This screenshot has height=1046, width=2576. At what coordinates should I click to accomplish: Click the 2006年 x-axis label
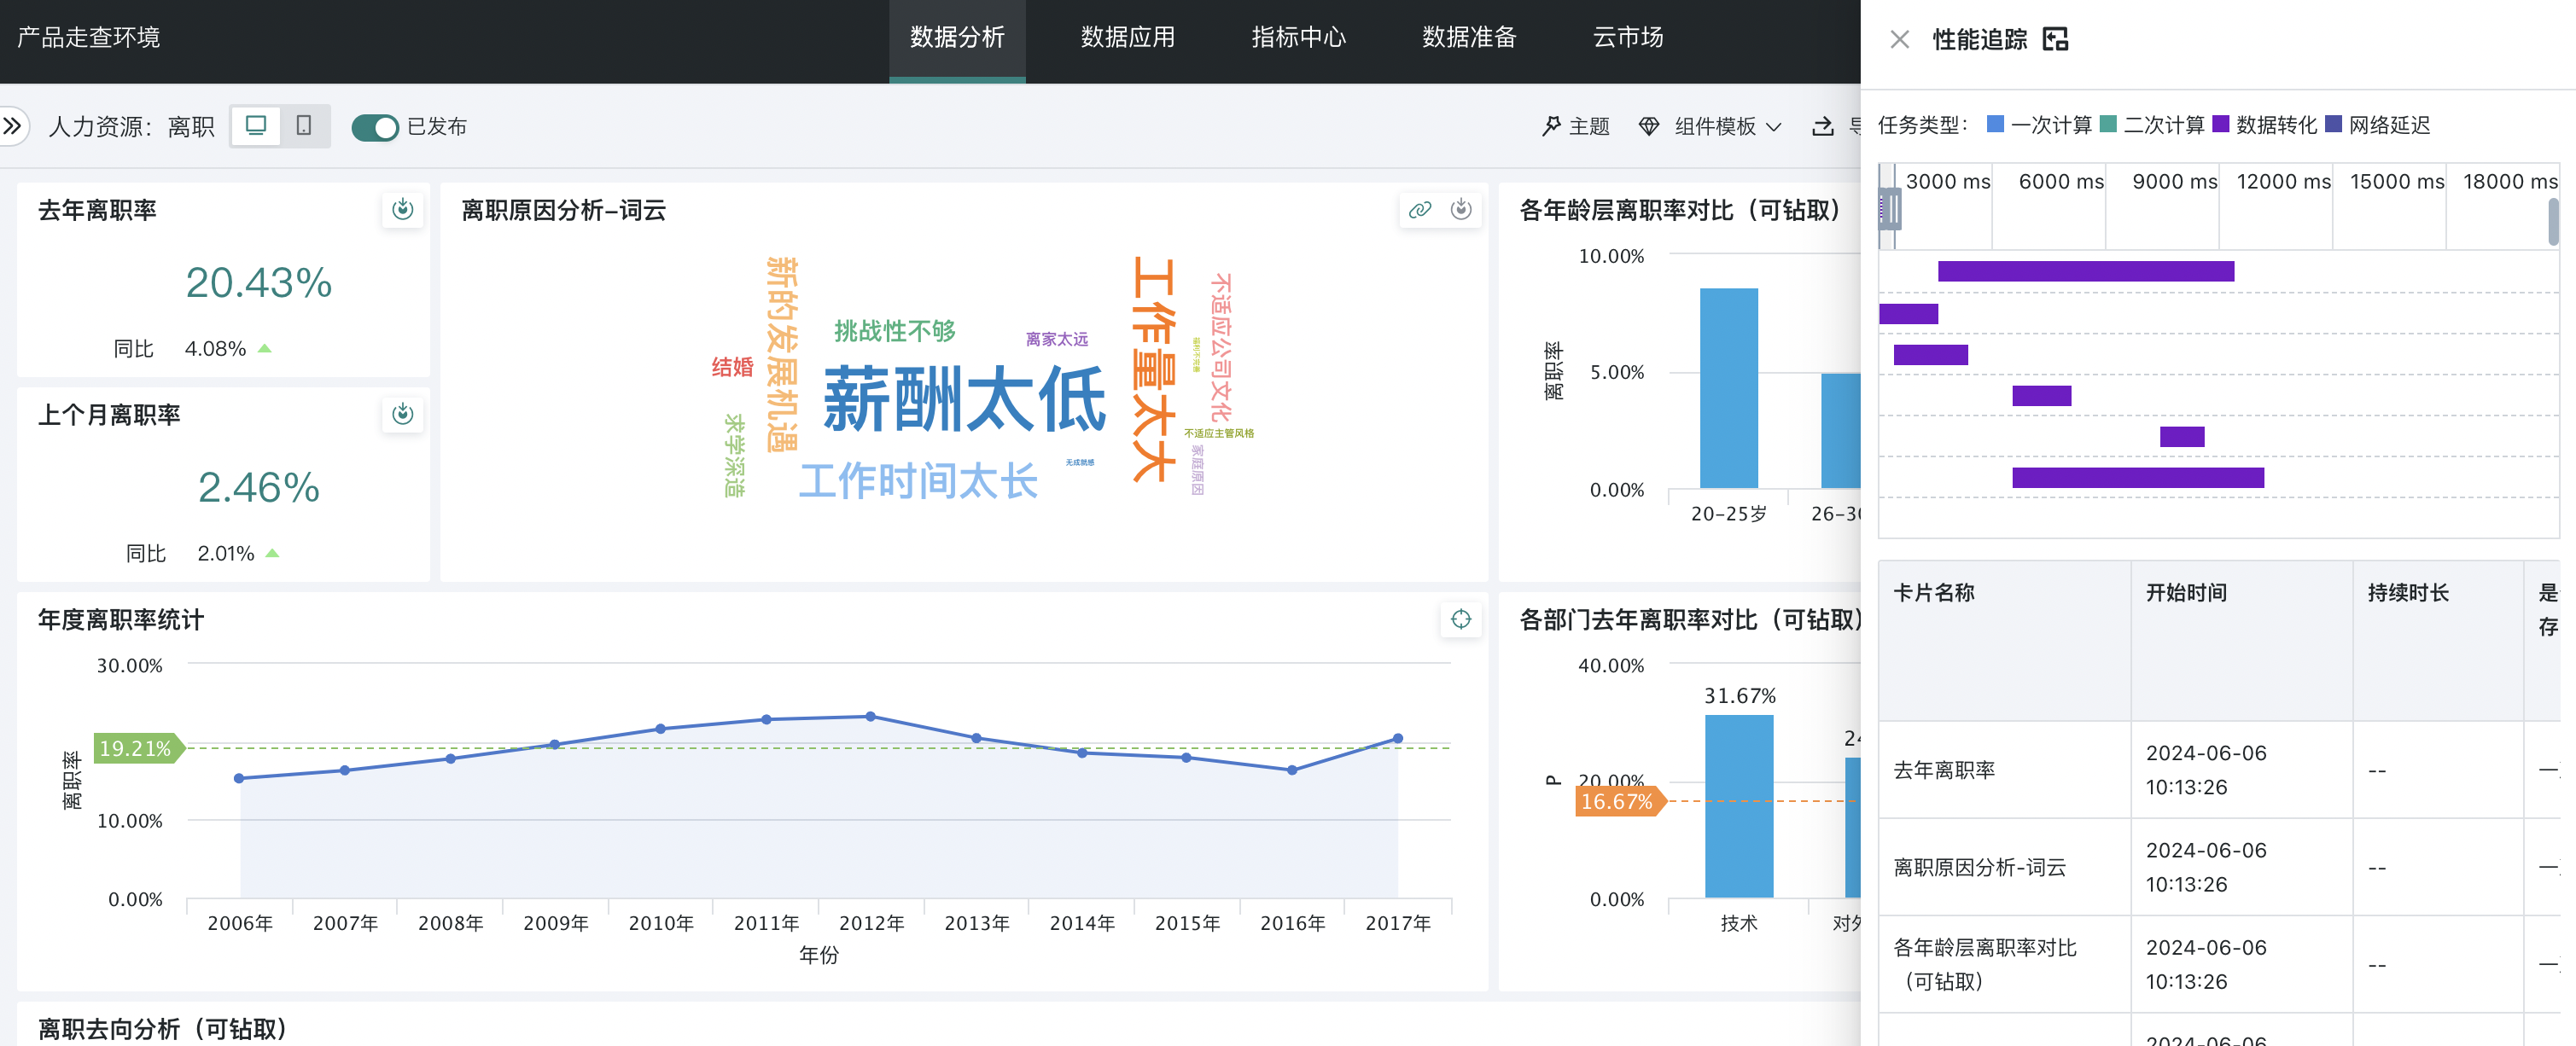click(240, 923)
